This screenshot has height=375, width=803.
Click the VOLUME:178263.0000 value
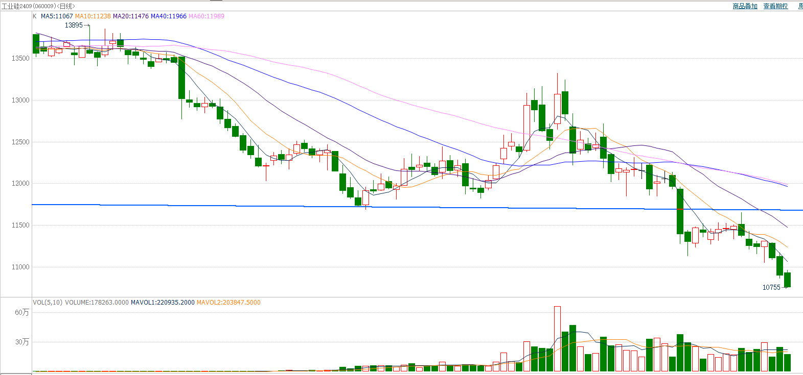pyautogui.click(x=97, y=303)
